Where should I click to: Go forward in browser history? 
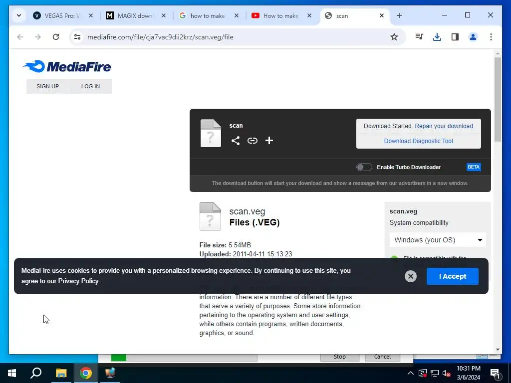[x=38, y=37]
